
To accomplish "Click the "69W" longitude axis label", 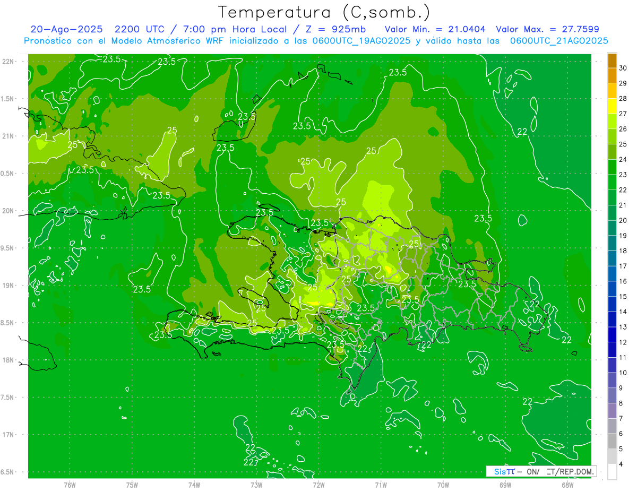I will click(505, 485).
